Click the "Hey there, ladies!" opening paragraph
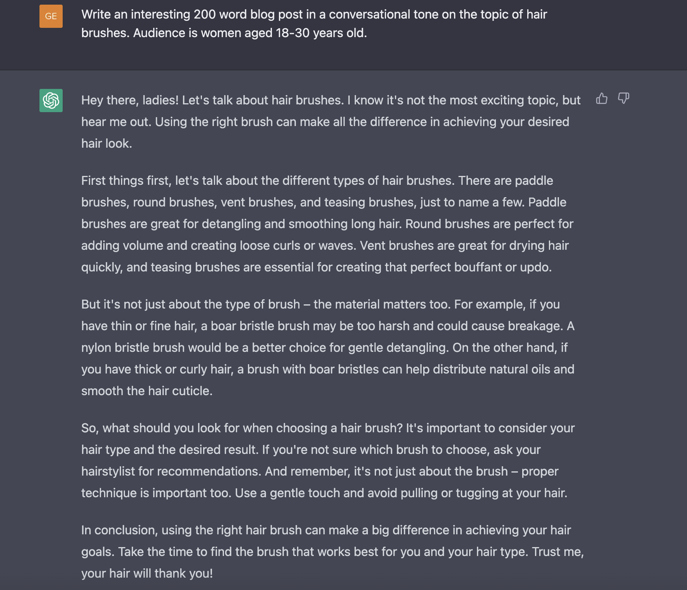Screen dimensions: 687x590 (x=331, y=122)
